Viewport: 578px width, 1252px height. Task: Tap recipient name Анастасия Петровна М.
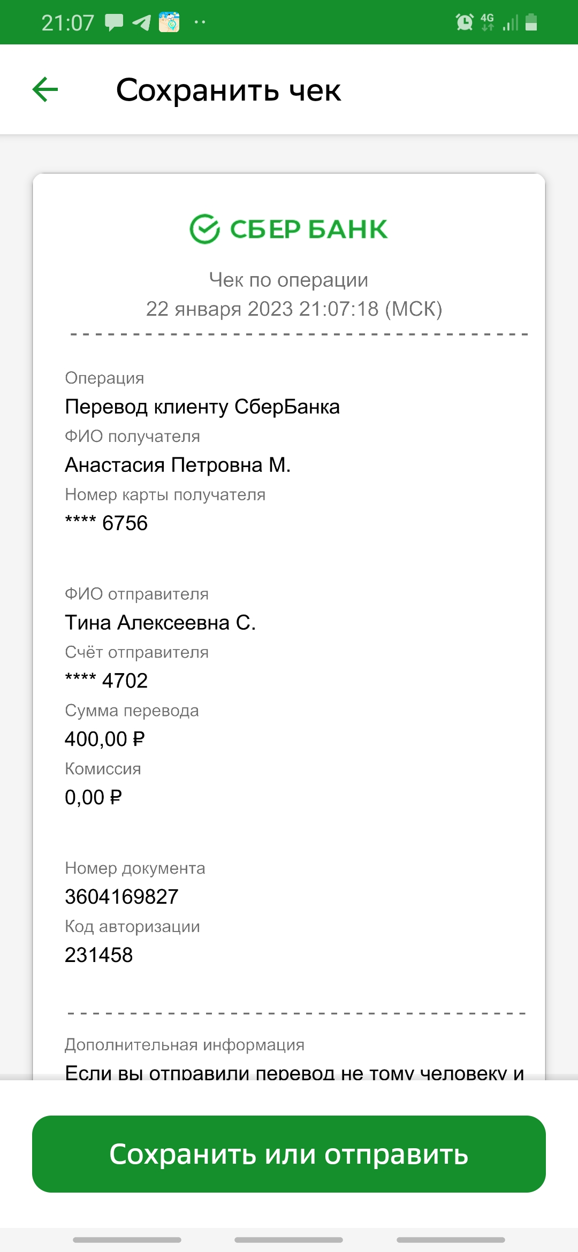coord(178,465)
